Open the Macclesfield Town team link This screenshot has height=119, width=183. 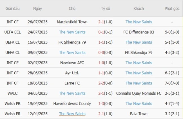coord(72,22)
